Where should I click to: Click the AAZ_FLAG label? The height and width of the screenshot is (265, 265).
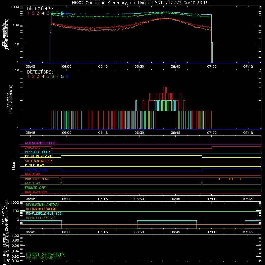coord(32,183)
